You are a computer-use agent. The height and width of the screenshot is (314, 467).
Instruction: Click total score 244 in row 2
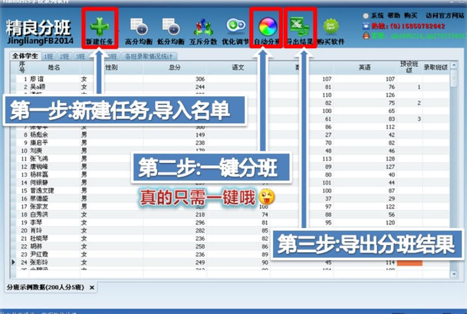[200, 87]
